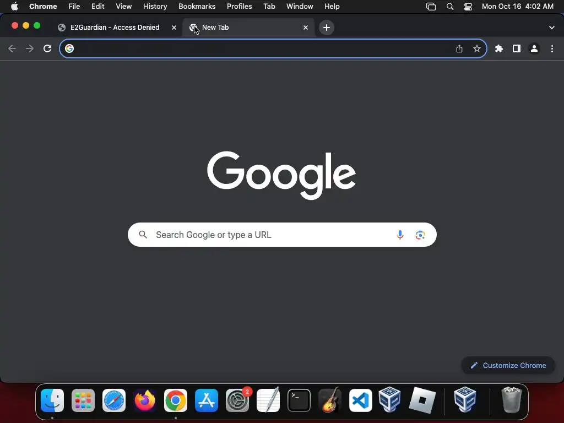Go back using the back arrow

[x=12, y=48]
